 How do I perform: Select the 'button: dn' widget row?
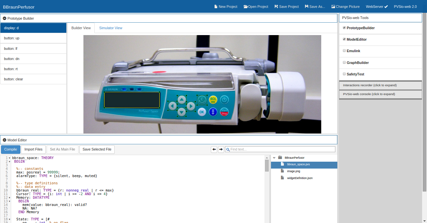coord(33,59)
